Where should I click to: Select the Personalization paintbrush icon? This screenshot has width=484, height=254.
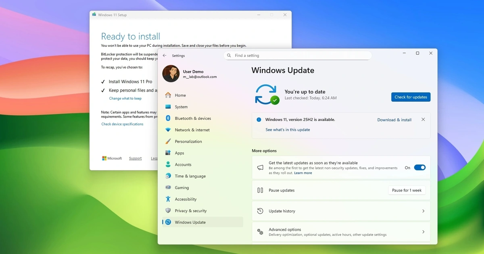(x=168, y=142)
